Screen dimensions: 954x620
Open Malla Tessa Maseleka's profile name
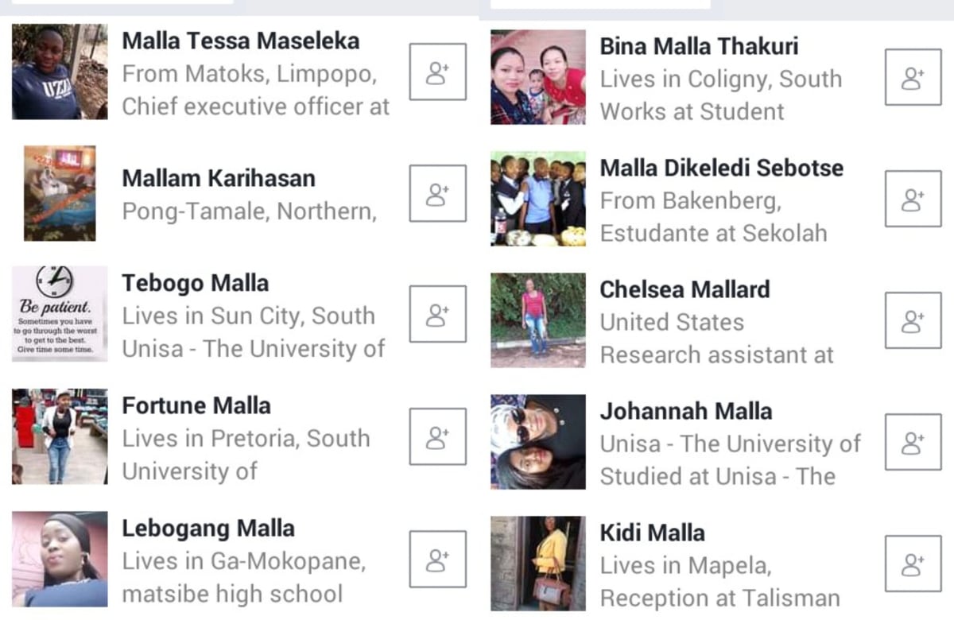tap(241, 41)
